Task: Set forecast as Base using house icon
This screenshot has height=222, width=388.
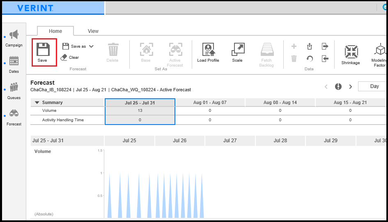Action: 146,52
